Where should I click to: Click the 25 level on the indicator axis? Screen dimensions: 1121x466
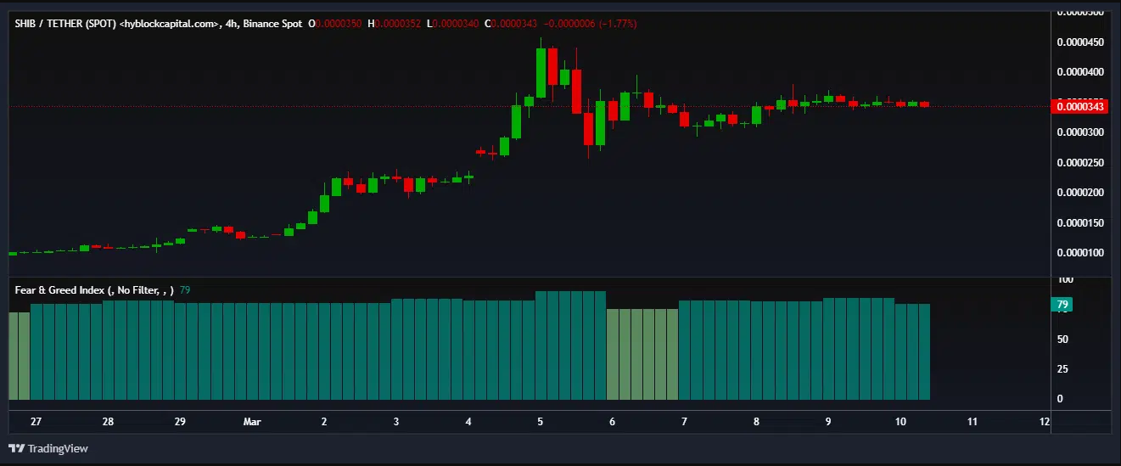click(1062, 369)
